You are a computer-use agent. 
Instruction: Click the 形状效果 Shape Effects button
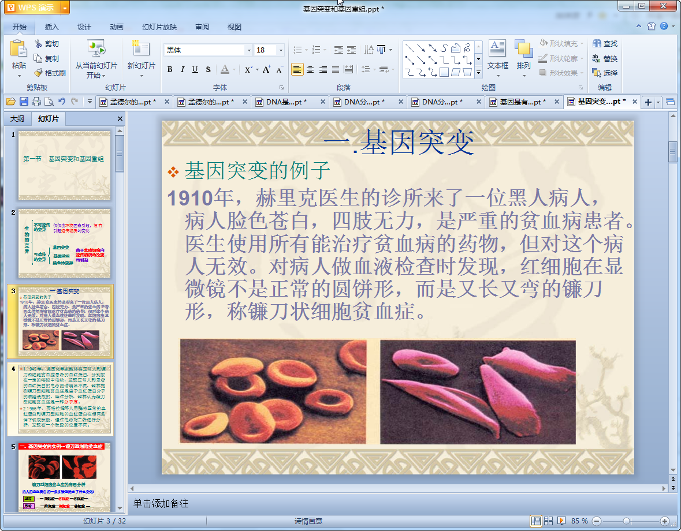(x=561, y=73)
